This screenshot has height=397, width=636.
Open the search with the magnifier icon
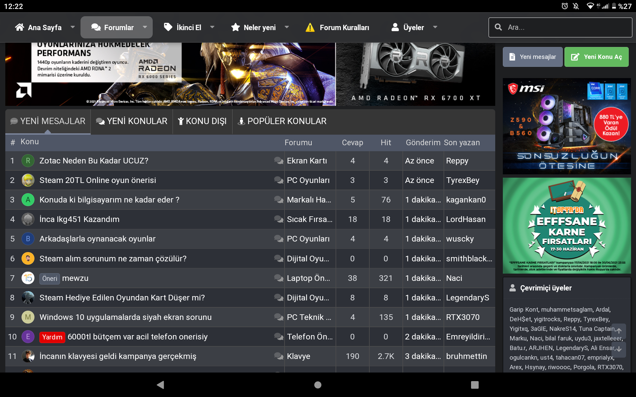[498, 27]
